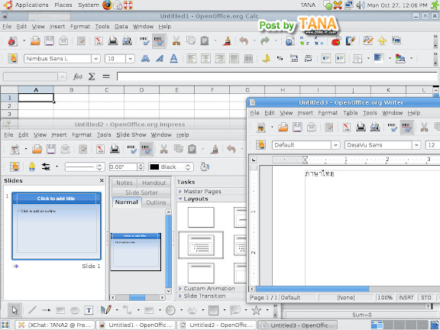Open the font size 10 dropdown in Calc
440x330 pixels.
(130, 59)
